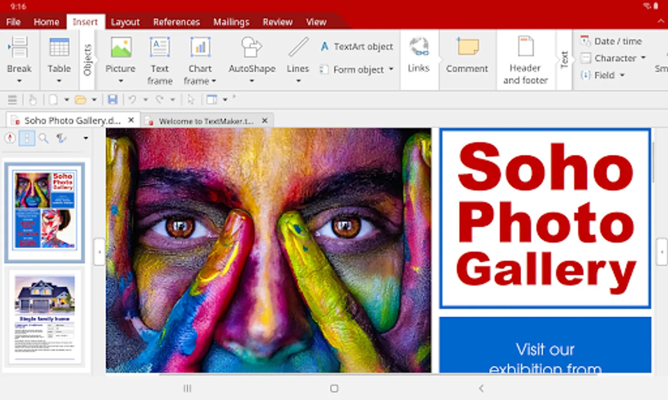Image resolution: width=668 pixels, height=400 pixels.
Task: Toggle the page thumbnails sidebar view
Action: [27, 138]
